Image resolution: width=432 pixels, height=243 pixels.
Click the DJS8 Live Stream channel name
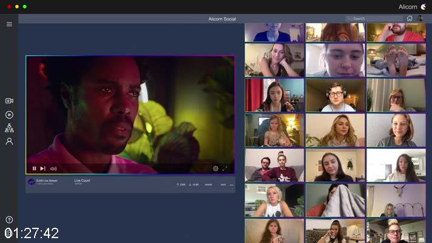pyautogui.click(x=47, y=180)
